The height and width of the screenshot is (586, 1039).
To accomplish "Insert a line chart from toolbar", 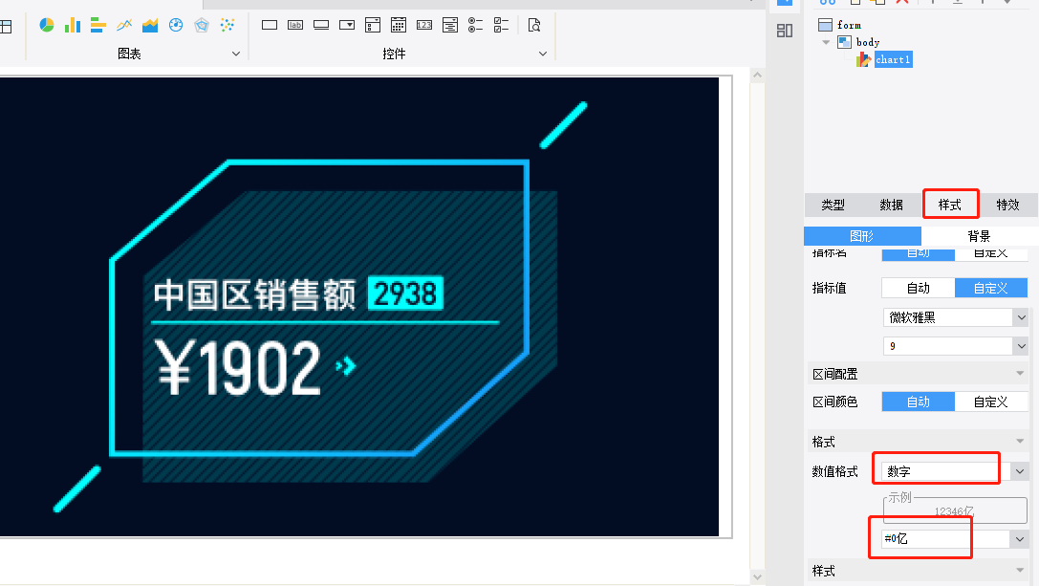I will (124, 25).
